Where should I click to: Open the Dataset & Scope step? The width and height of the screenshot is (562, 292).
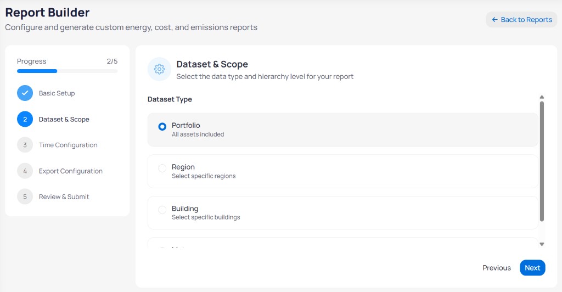point(64,119)
